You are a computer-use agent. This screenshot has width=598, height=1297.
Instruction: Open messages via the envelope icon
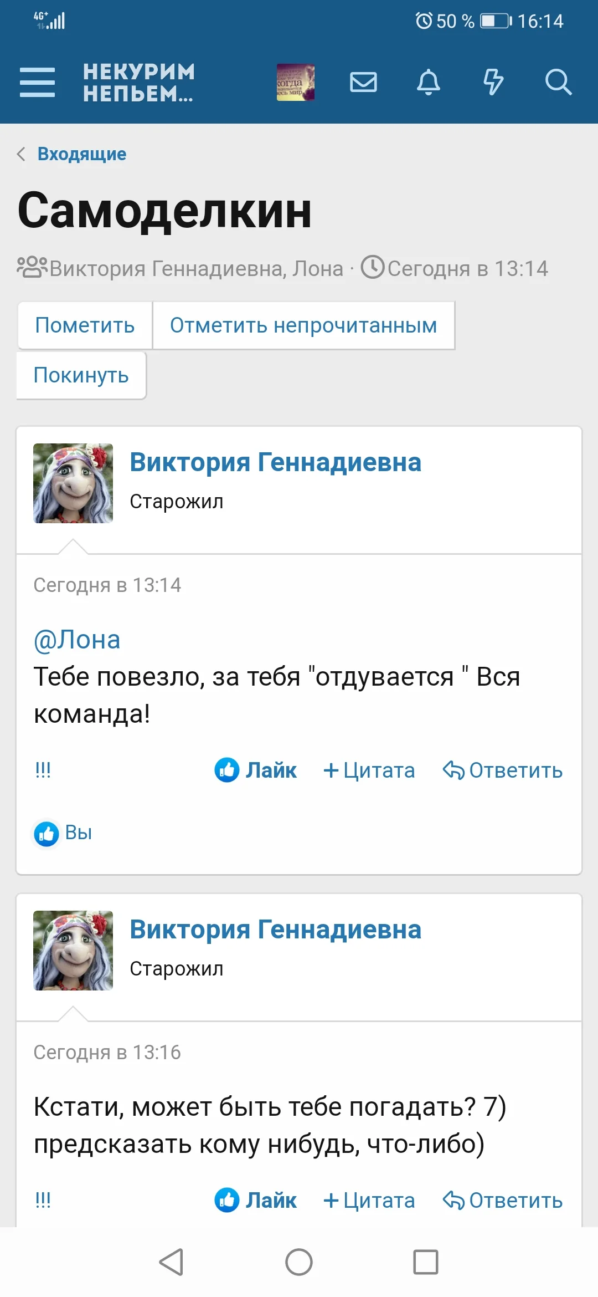click(x=363, y=82)
